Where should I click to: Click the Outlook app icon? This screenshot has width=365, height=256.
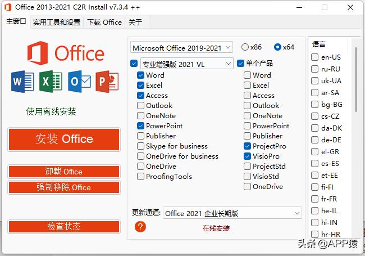click(x=79, y=82)
